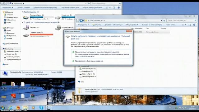Click Подключить сетевой диск
This screenshot has width=199, height=112.
70,7
